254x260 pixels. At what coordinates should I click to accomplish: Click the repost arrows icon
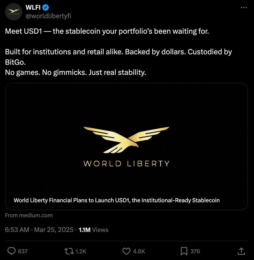pyautogui.click(x=69, y=251)
